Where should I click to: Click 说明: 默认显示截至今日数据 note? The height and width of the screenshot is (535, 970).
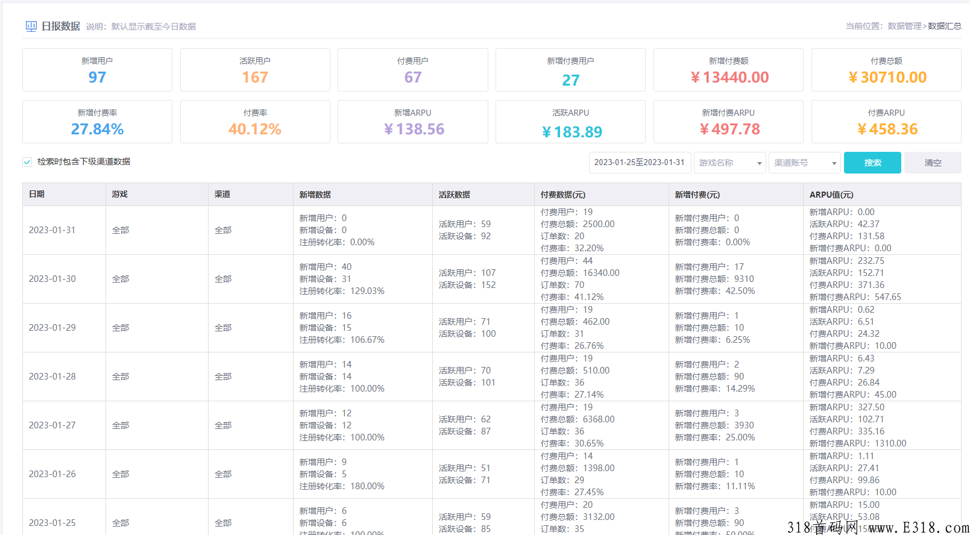click(141, 27)
